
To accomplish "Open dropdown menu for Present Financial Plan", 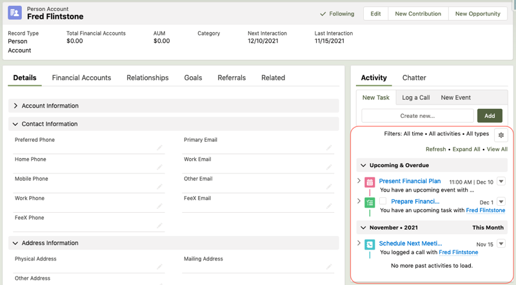I will pos(501,182).
